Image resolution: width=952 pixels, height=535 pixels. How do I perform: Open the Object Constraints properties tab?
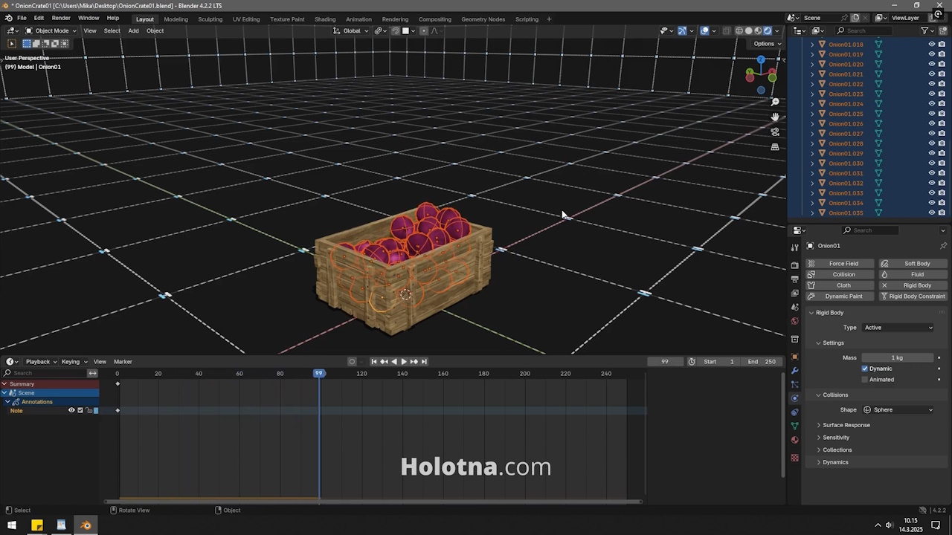click(794, 412)
